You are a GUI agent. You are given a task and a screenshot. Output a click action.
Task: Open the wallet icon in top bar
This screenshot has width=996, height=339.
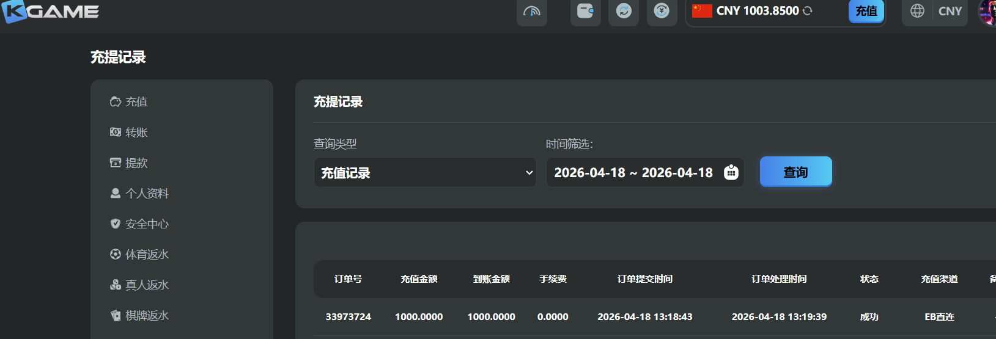(585, 11)
